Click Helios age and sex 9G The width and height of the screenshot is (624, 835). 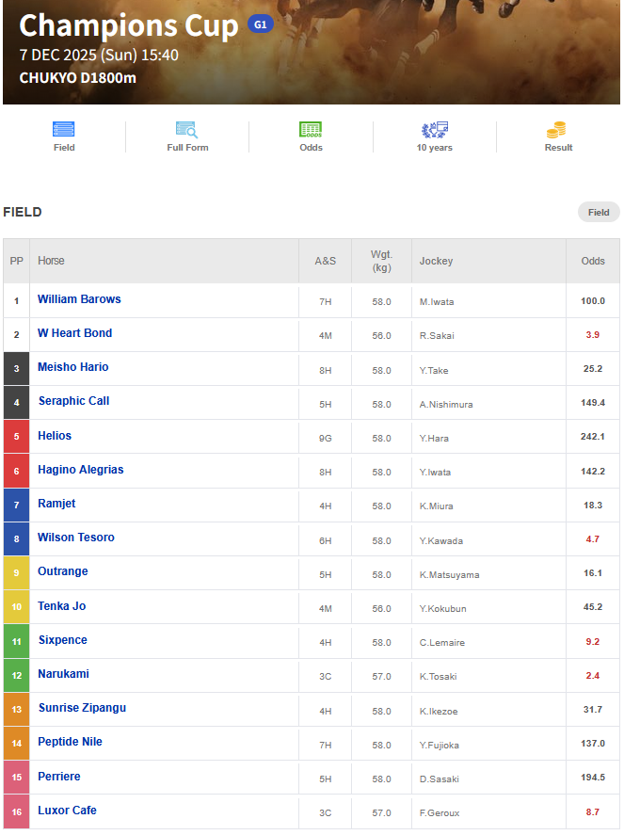pos(326,439)
